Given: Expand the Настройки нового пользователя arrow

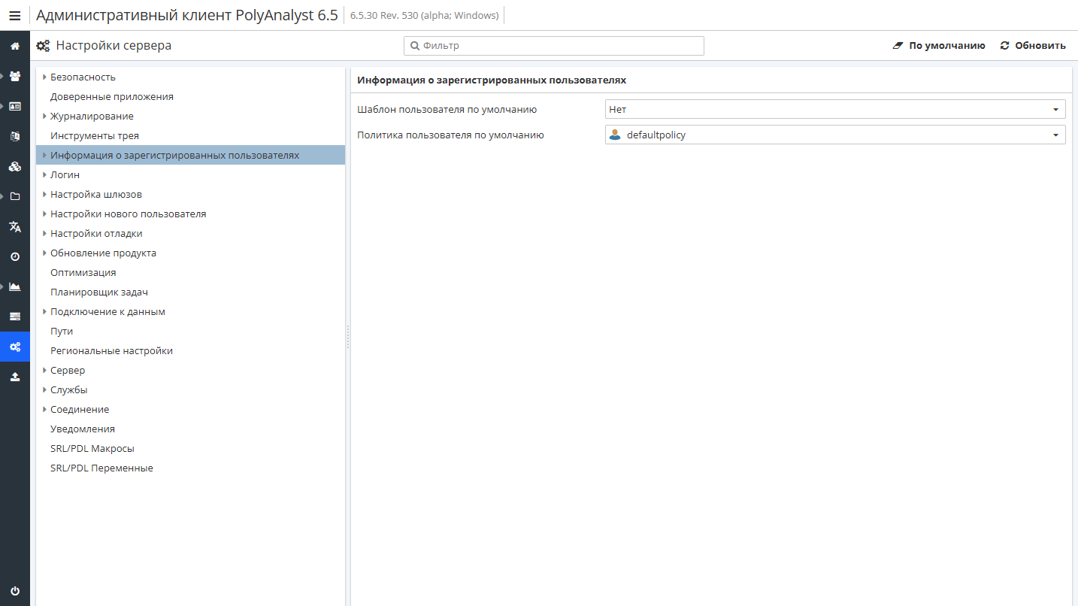Looking at the screenshot, I should (x=45, y=214).
